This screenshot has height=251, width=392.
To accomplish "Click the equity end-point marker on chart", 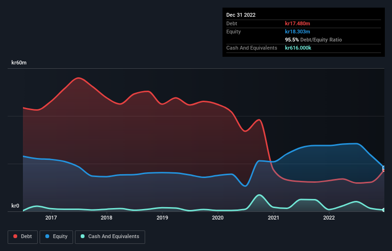I will (384, 167).
